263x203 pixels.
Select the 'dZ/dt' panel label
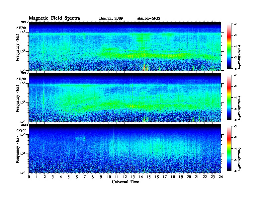point(21,130)
